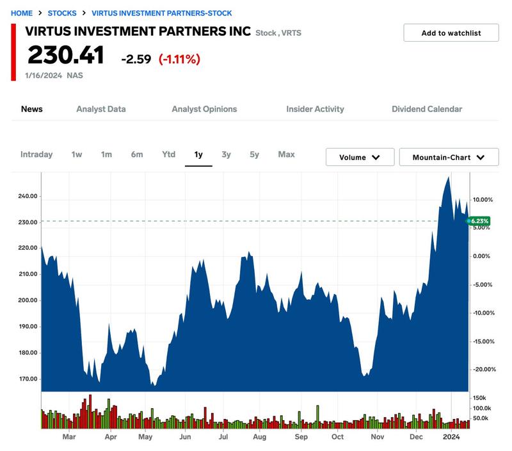Image resolution: width=512 pixels, height=451 pixels.
Task: Click the 240.00 price axis label
Action: (28, 196)
